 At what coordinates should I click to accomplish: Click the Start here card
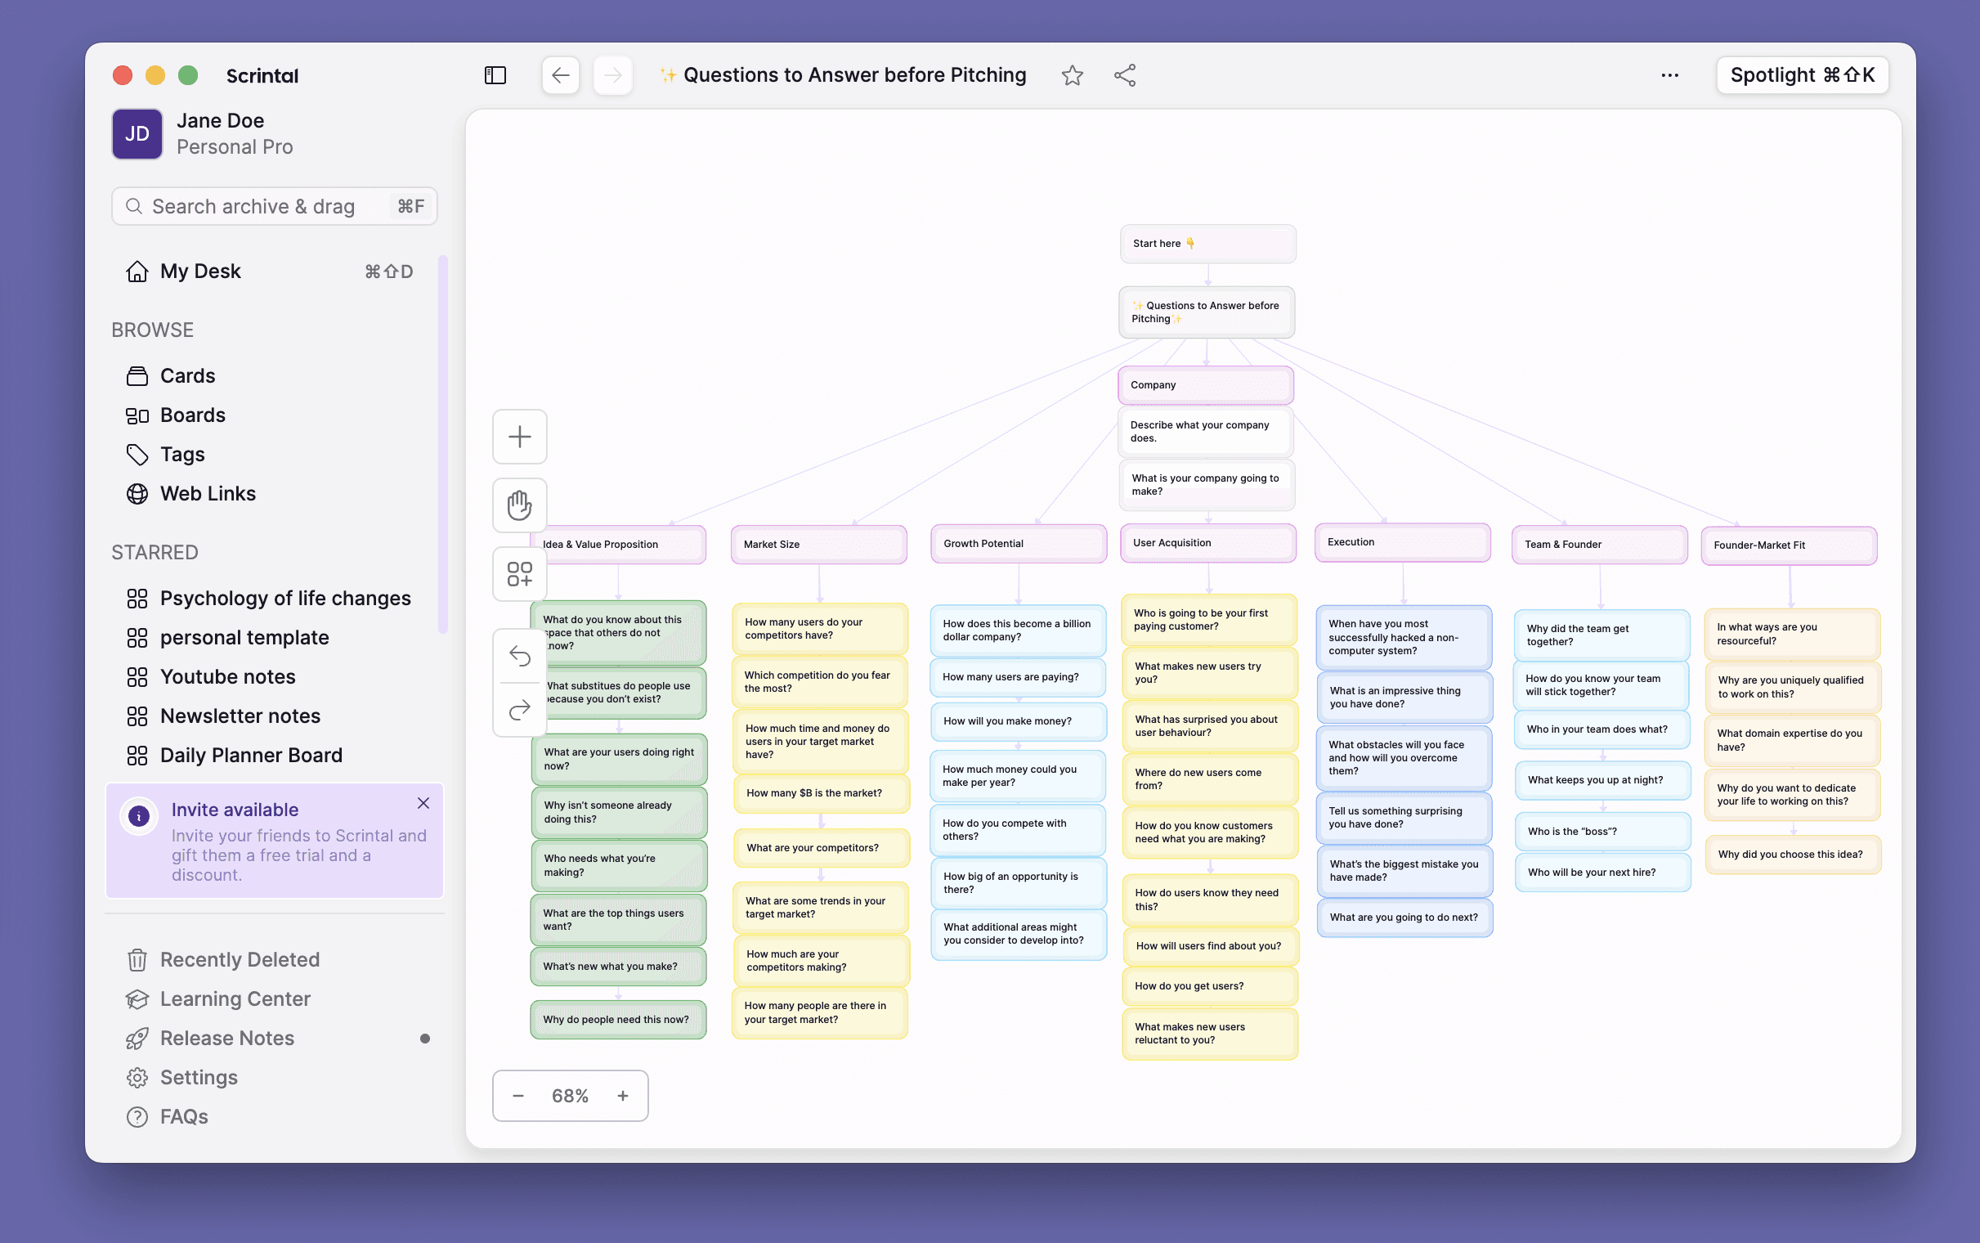1207,244
